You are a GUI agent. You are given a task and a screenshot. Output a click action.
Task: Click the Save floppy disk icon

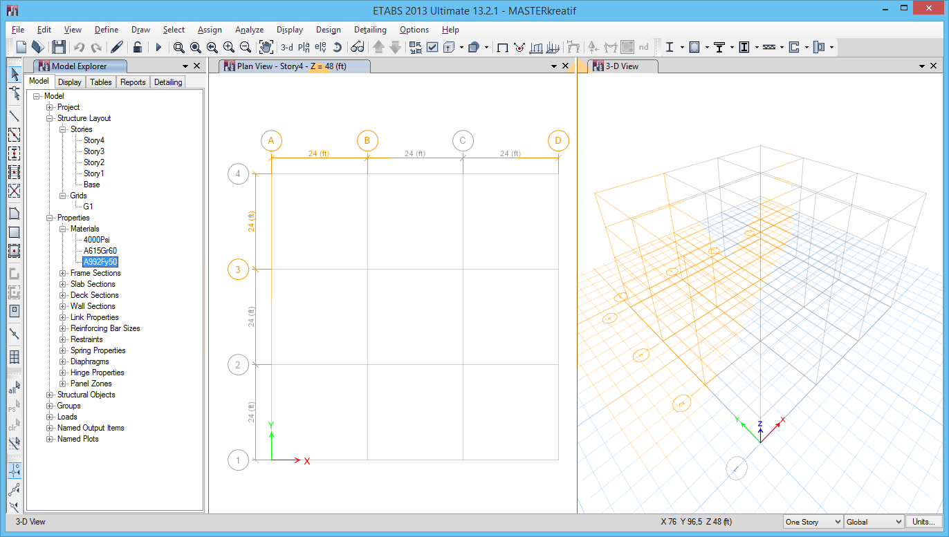(59, 47)
